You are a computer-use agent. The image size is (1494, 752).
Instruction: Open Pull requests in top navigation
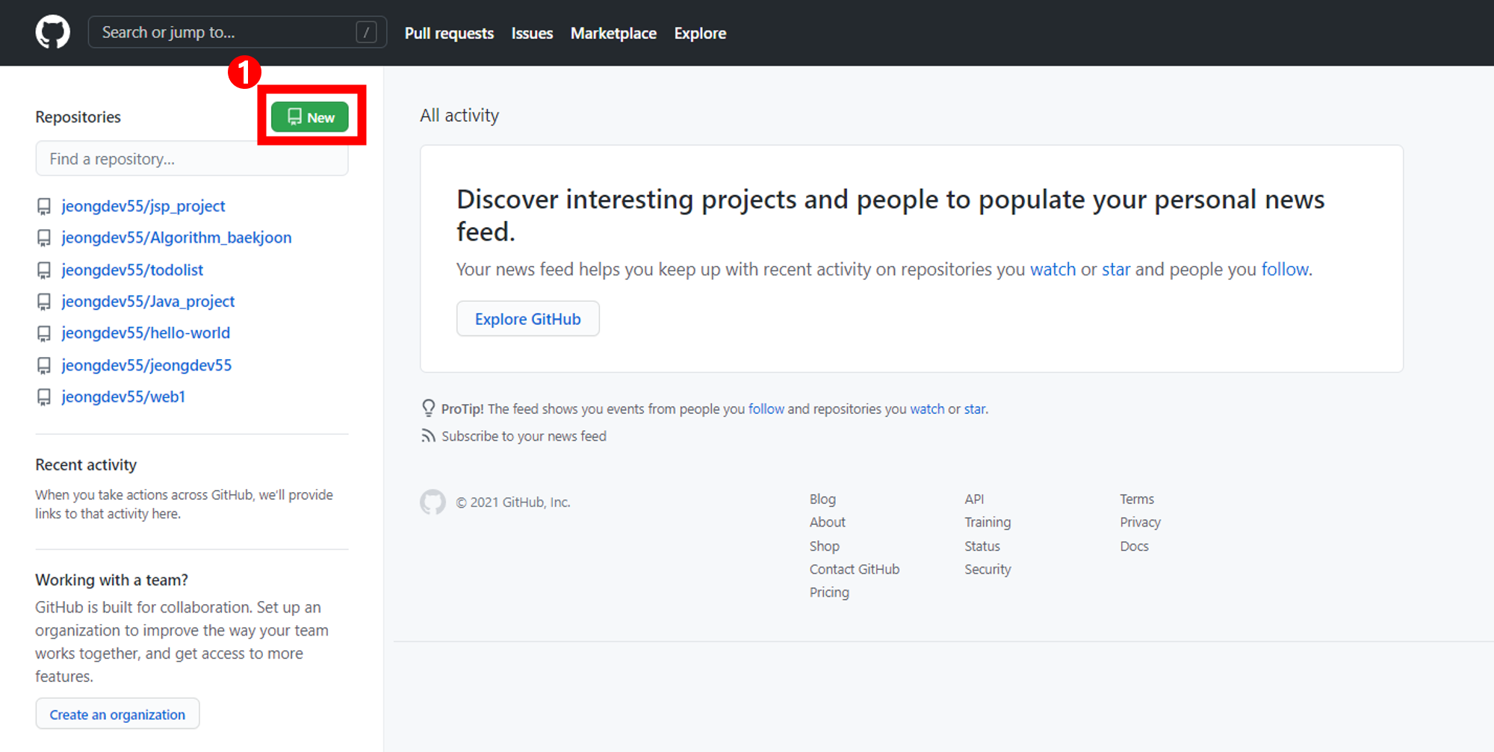449,33
